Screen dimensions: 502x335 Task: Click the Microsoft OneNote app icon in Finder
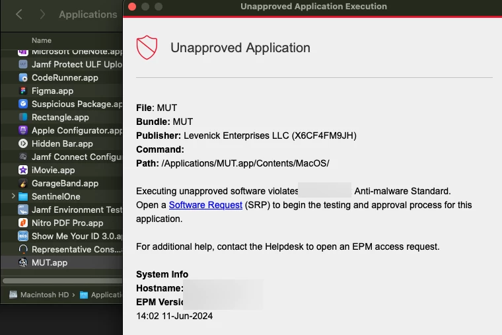click(x=22, y=52)
